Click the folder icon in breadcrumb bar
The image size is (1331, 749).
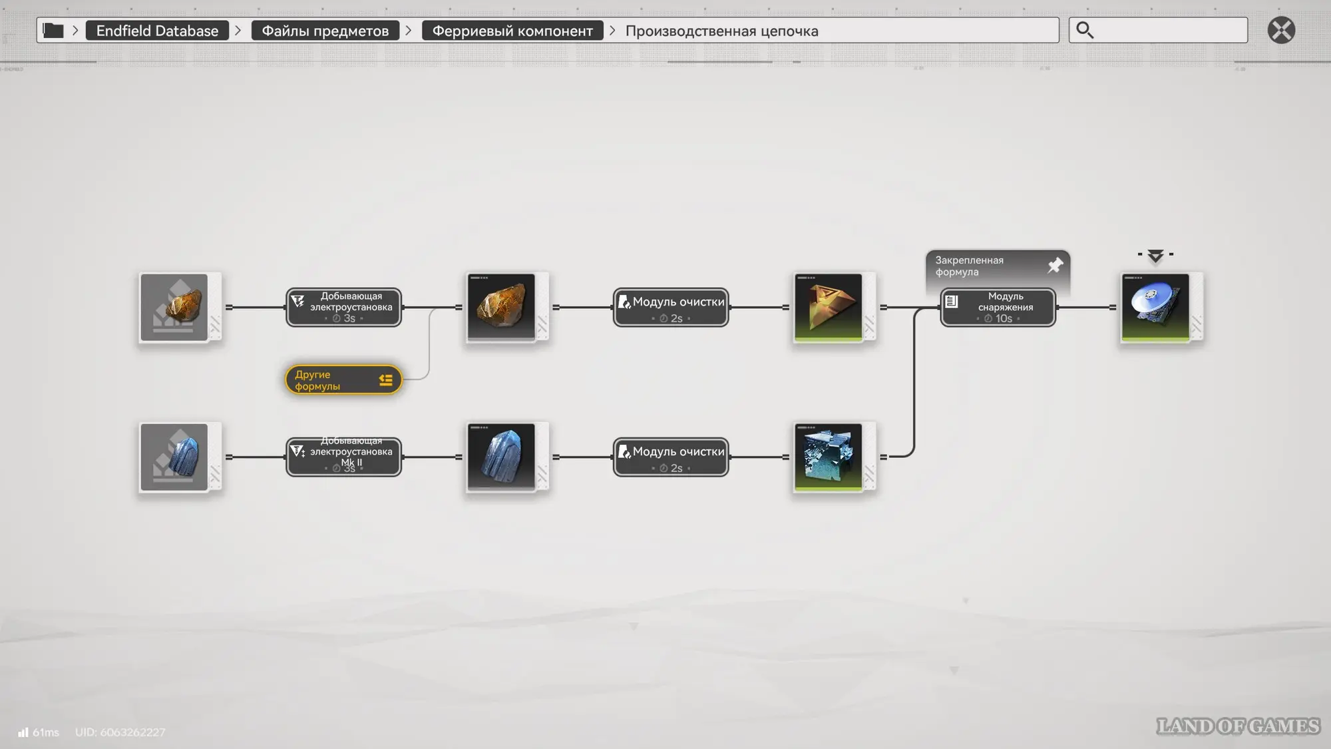pyautogui.click(x=53, y=31)
